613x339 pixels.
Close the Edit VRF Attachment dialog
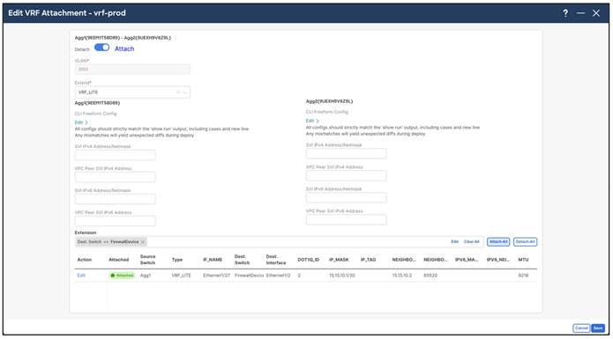click(596, 13)
